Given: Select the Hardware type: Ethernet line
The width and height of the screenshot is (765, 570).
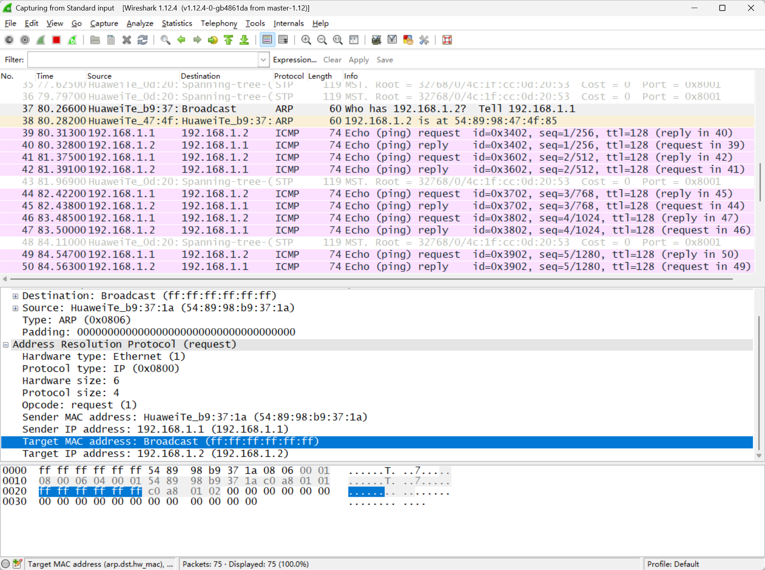Looking at the screenshot, I should click(104, 356).
